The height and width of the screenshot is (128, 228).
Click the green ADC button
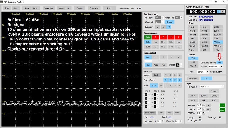click(x=223, y=109)
